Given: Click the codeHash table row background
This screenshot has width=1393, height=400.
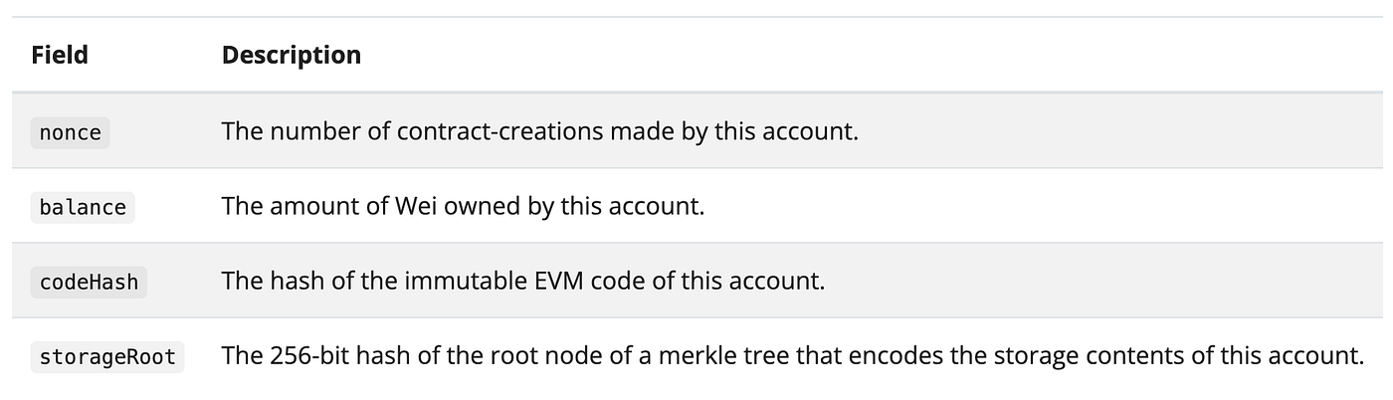Looking at the screenshot, I should (1094, 281).
